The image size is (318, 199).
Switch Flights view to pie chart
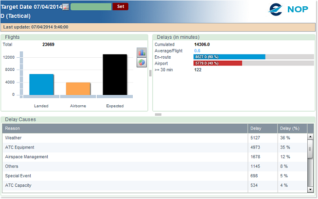(x=141, y=62)
